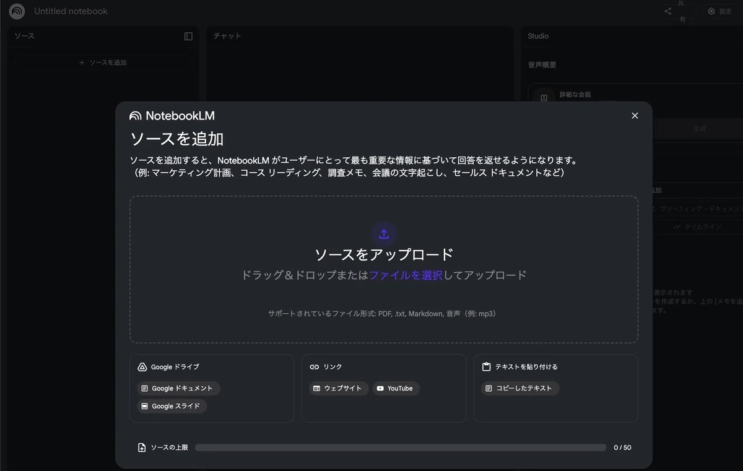Choose コピーしたテキスト option
Viewport: 743px width, 471px height.
(520, 389)
